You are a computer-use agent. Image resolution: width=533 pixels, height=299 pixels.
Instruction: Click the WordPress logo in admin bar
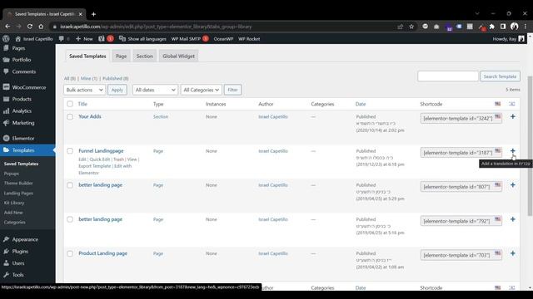point(6,39)
